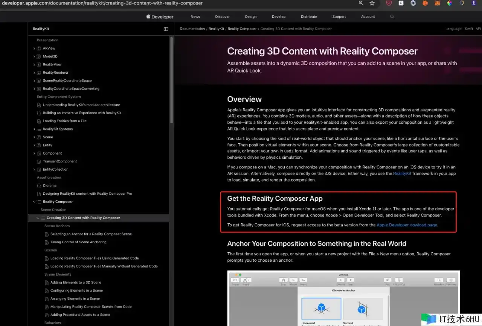Viewport: 482px width, 326px height.
Task: Expand SceneRealityCoordinateSpace in the sidebar
Action: tap(34, 81)
